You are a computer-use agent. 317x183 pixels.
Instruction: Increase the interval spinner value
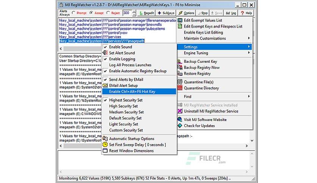[x=134, y=11]
